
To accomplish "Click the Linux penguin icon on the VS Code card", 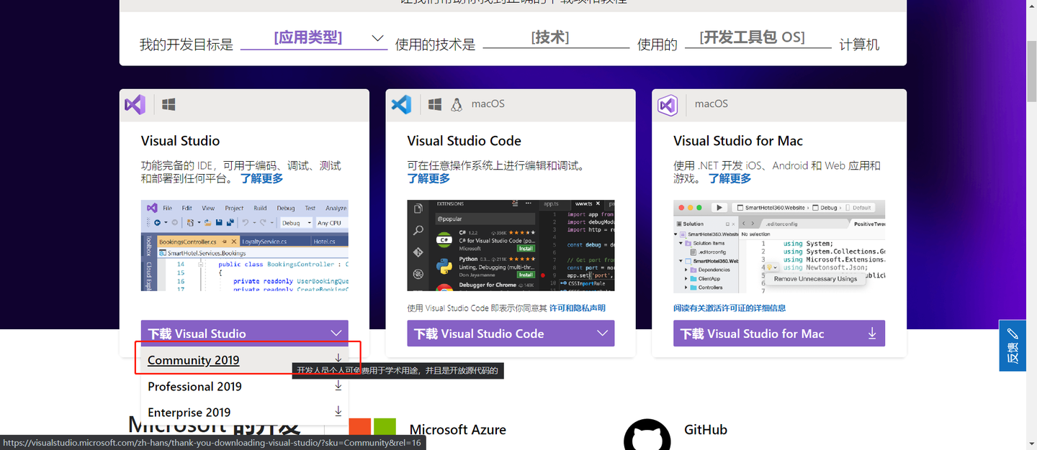I will 457,104.
